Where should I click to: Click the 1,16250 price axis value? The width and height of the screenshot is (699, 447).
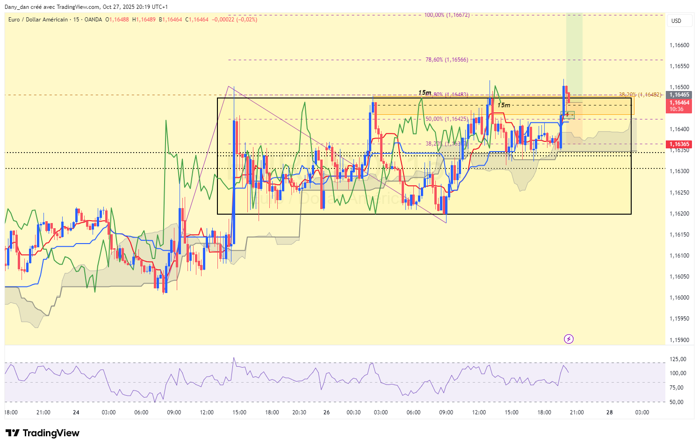pyautogui.click(x=679, y=193)
